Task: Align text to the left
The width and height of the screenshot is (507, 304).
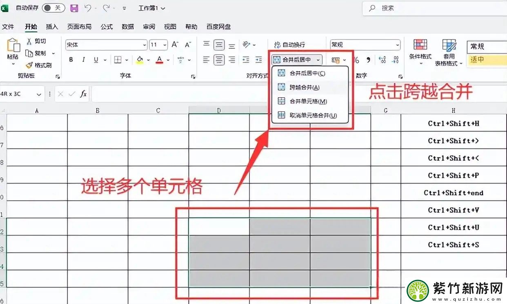Action: click(207, 60)
